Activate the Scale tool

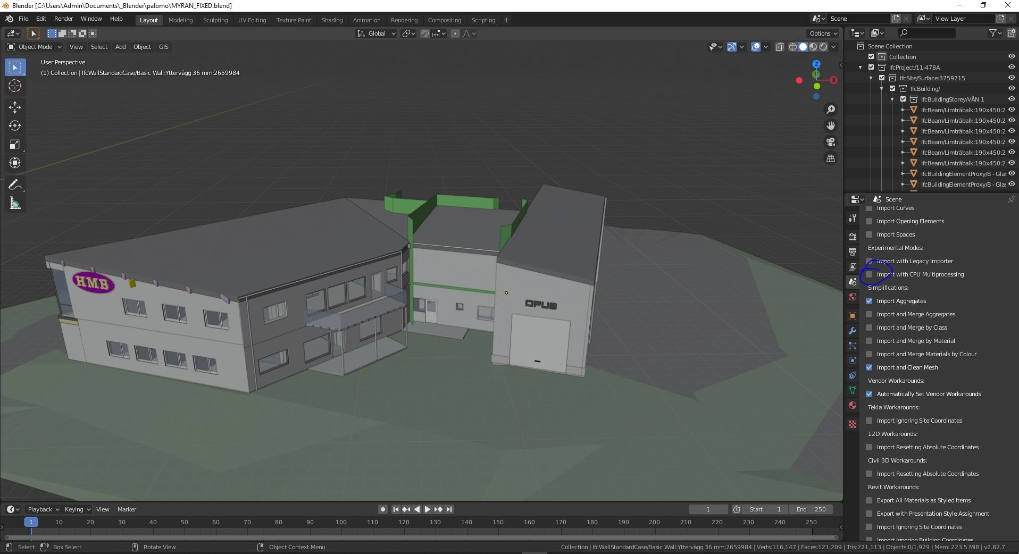coord(15,144)
